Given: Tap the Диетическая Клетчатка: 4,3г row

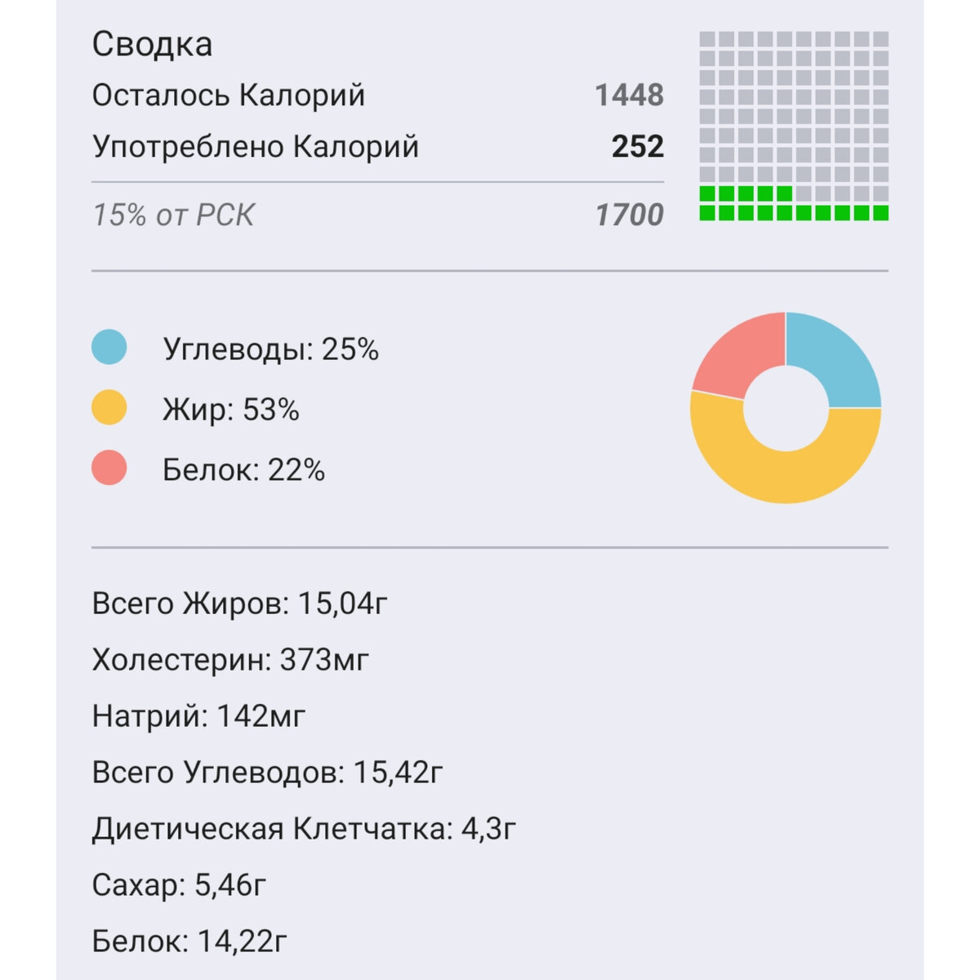Looking at the screenshot, I should tap(304, 830).
